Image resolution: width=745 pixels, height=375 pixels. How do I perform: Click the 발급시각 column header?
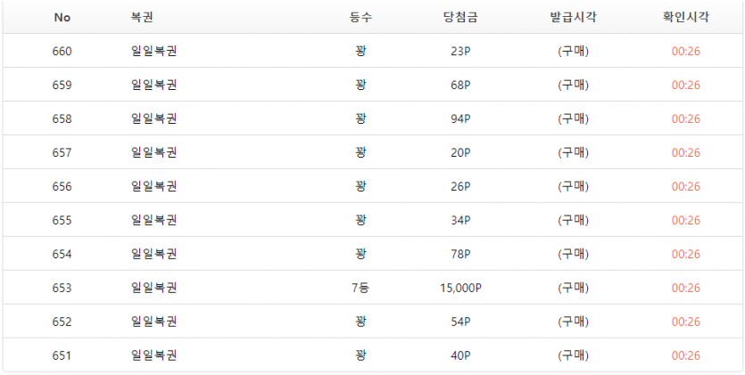point(573,18)
